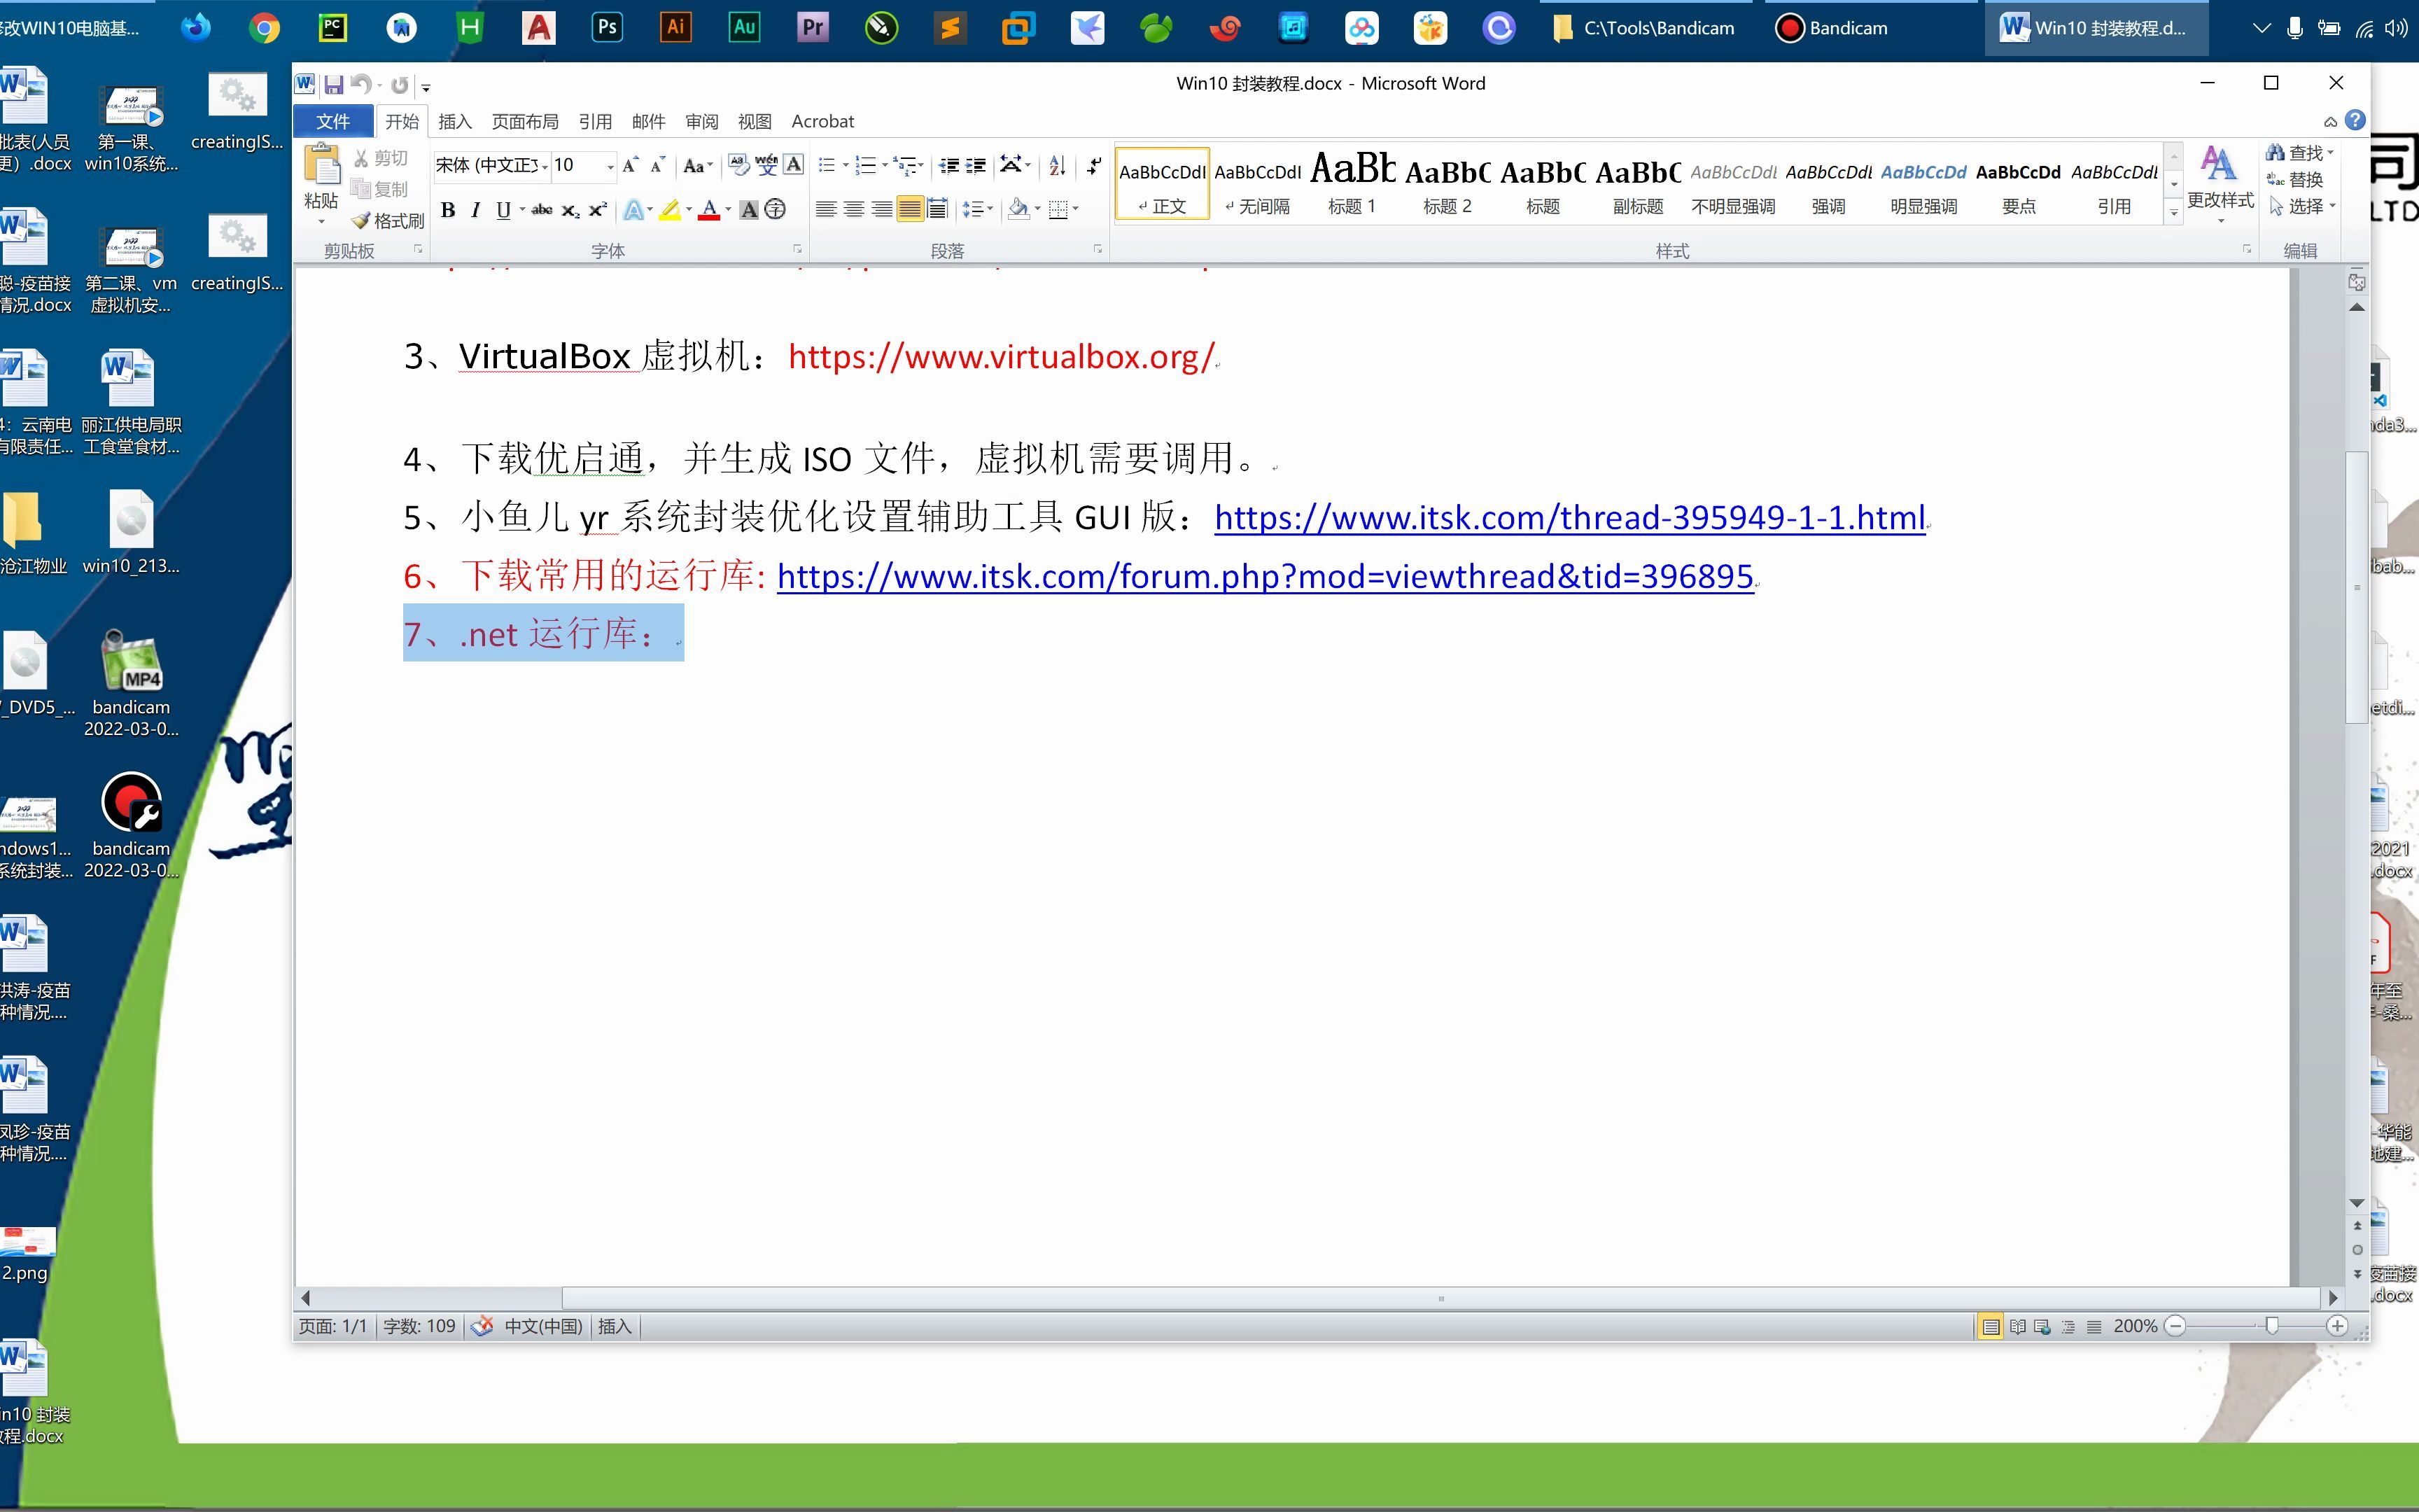Apply the Heading 1 (标题 1) style
Screen dimensions: 2419x1512
pos(1352,183)
